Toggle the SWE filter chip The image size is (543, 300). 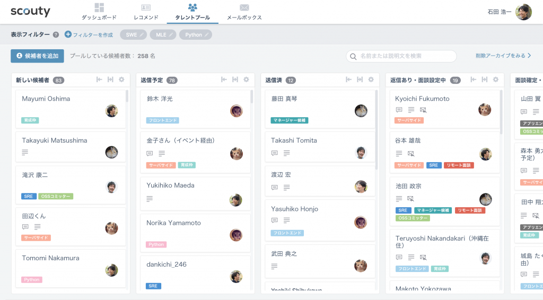click(134, 34)
